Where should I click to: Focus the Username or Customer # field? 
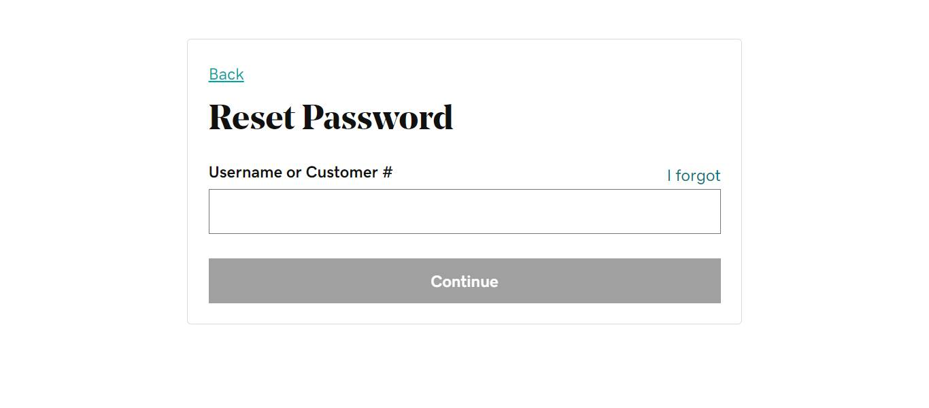464,211
